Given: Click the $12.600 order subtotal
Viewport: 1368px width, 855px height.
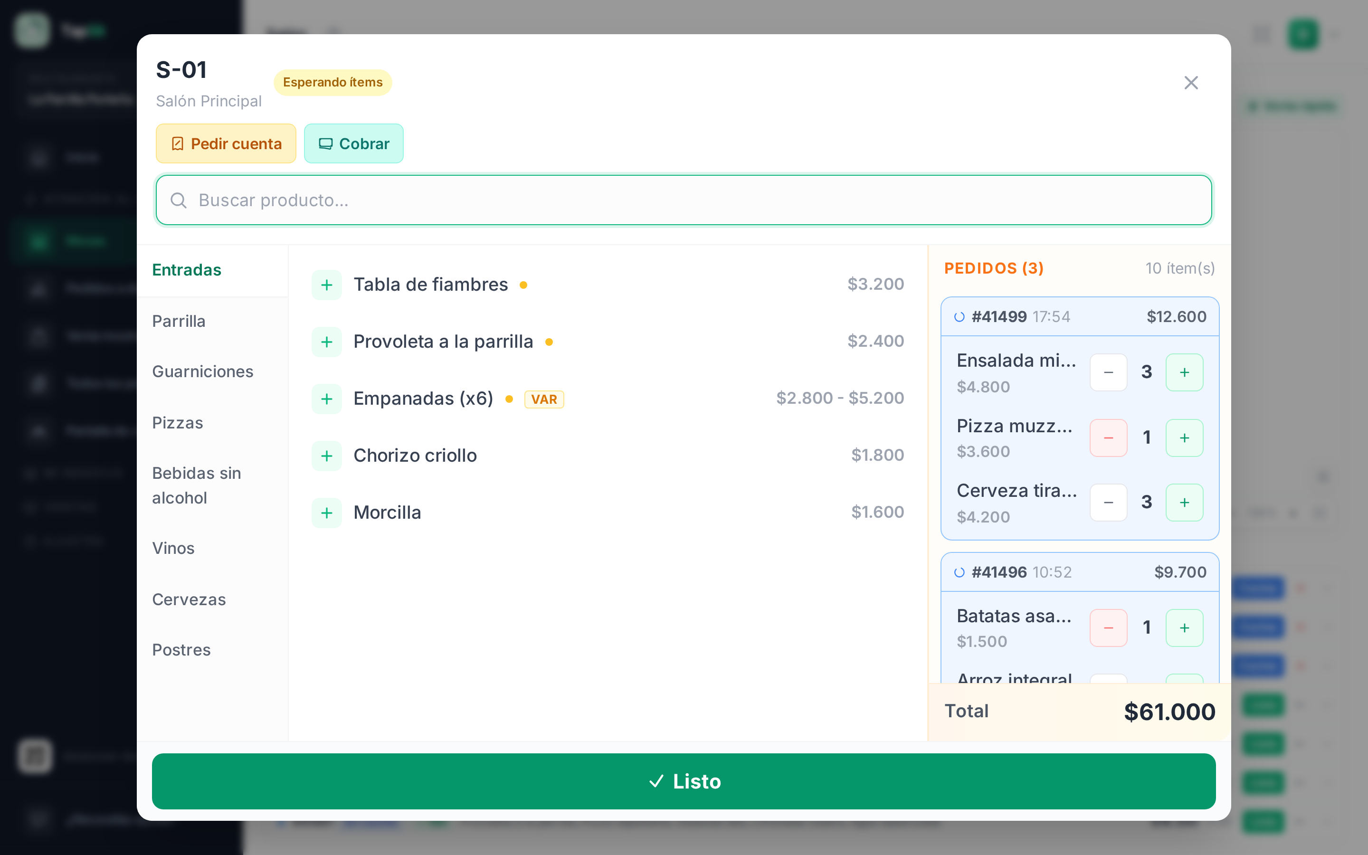Looking at the screenshot, I should 1177,317.
